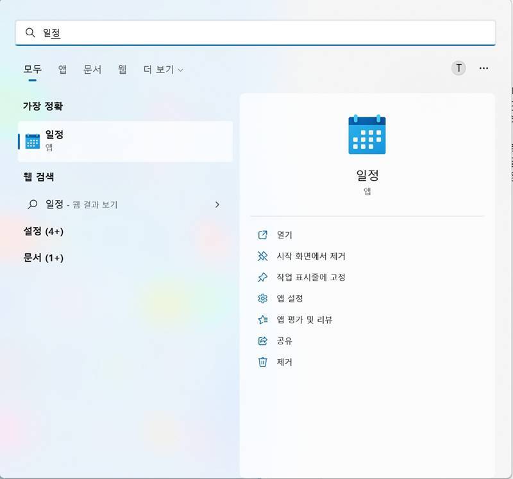Expand the 문서 (1+) results group
513x479 pixels.
[x=43, y=258]
